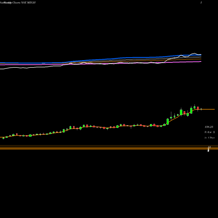Click the white volume bar below the orange bands

[208, 150]
